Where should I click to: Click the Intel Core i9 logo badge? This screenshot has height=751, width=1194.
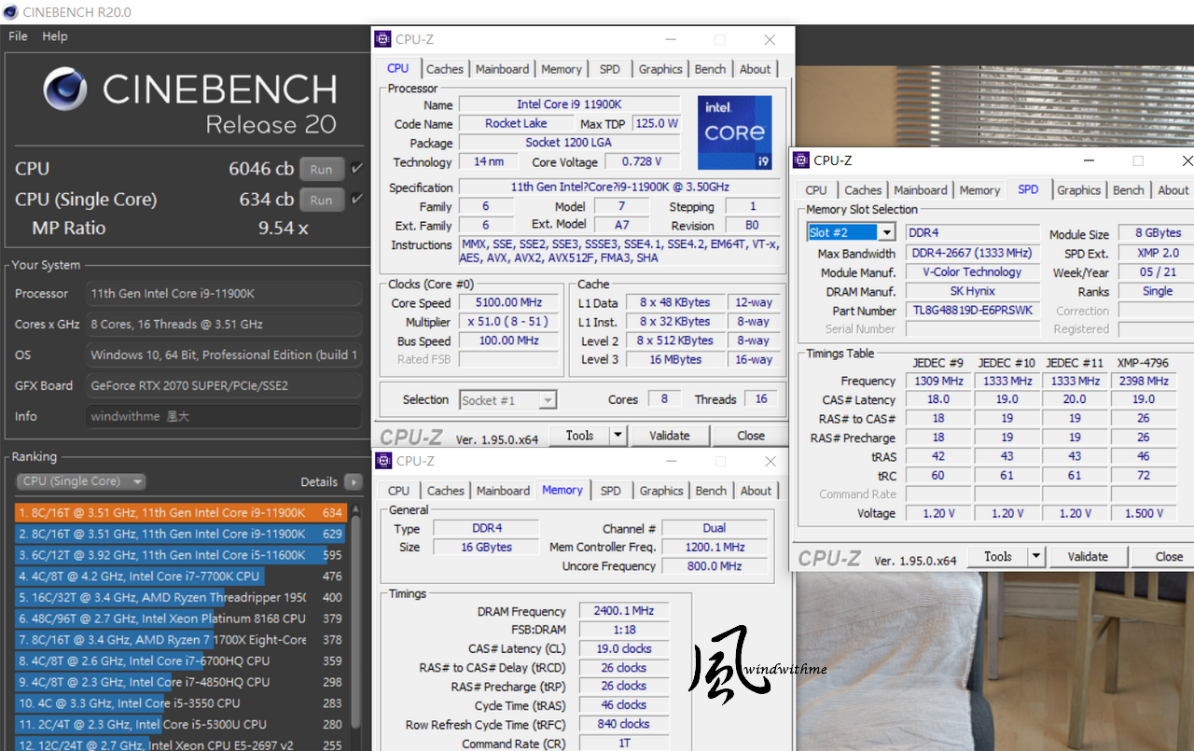pos(735,132)
